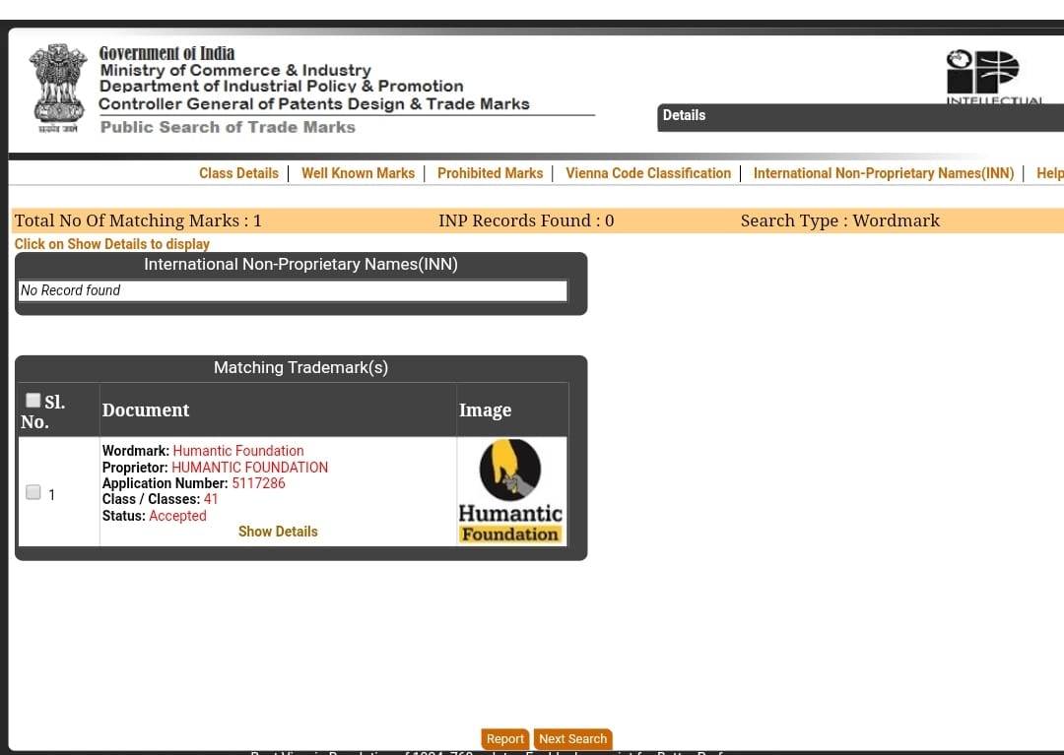Click the Government of India emblem
The width and height of the screenshot is (1064, 755).
(x=58, y=89)
